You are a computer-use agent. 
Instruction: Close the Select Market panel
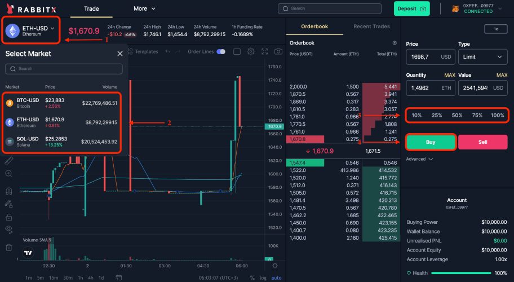pyautogui.click(x=120, y=54)
